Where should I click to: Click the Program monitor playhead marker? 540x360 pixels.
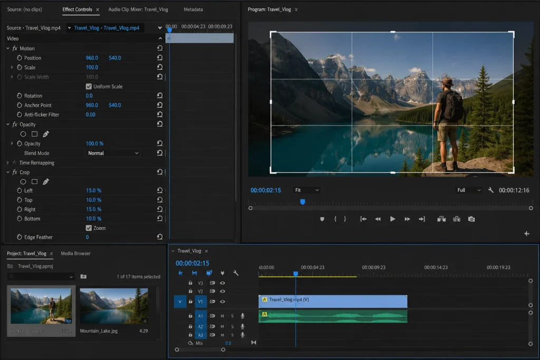[x=302, y=202]
